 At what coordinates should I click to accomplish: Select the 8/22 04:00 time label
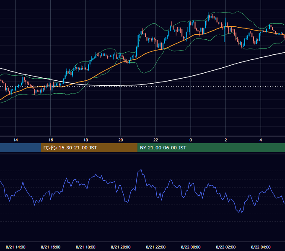tap(261, 247)
